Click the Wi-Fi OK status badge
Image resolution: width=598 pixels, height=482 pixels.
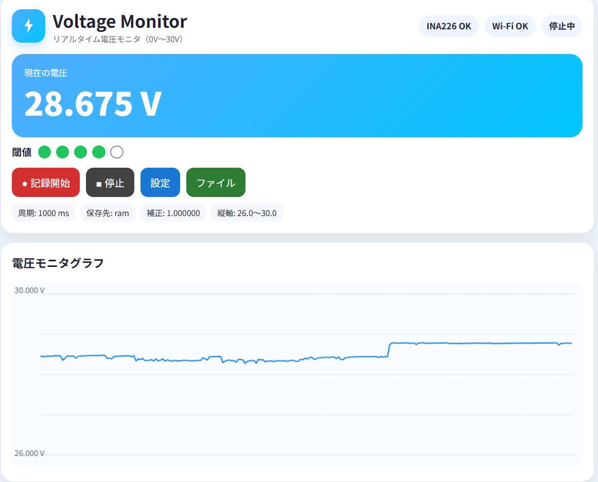tap(510, 26)
